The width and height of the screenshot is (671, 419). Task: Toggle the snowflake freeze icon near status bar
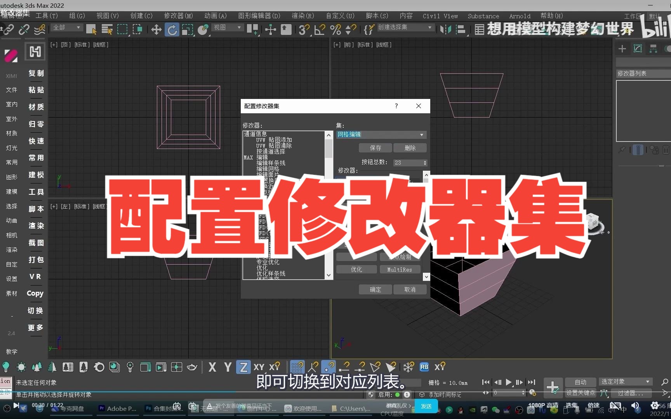pyautogui.click(x=409, y=367)
